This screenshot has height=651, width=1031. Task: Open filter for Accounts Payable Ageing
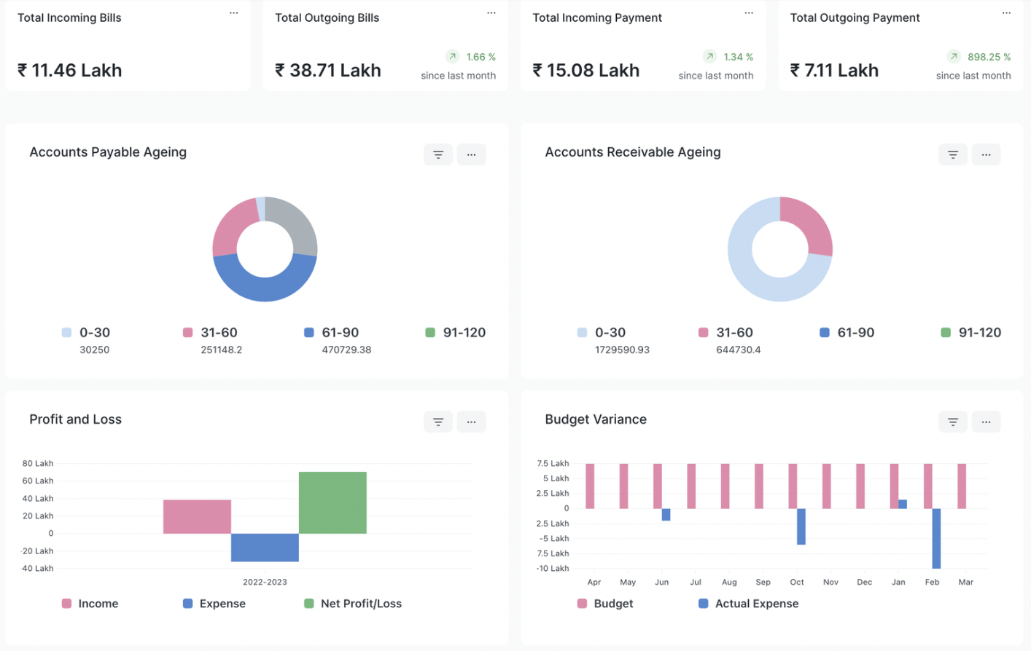[x=438, y=154]
